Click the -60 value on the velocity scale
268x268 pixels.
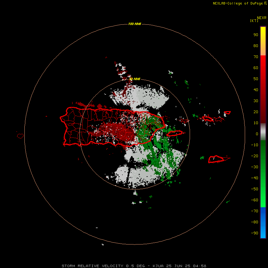255,200
